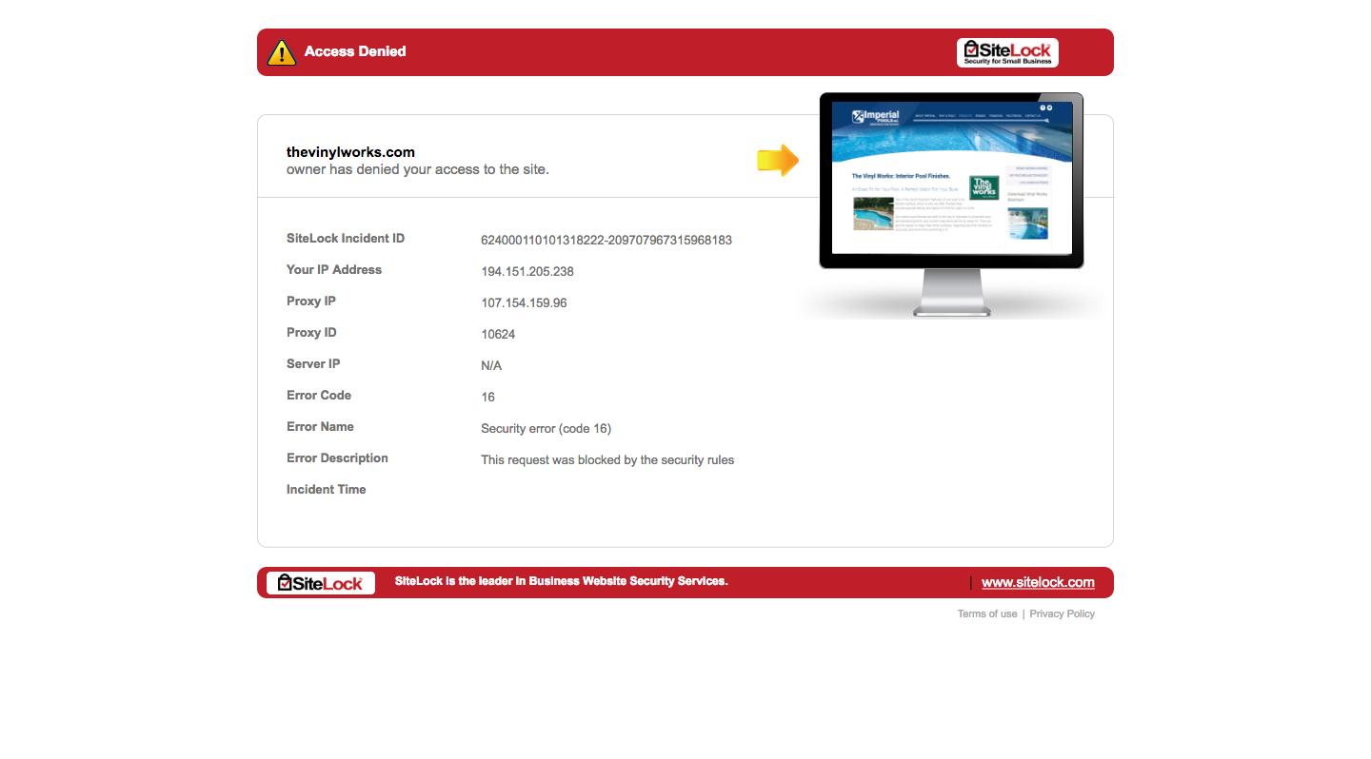Select the SiteLock Incident ID value
Viewport: 1371px width, 759px height.
click(x=606, y=241)
